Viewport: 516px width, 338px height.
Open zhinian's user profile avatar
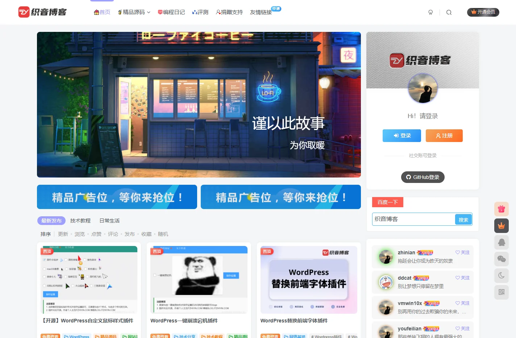coord(386,257)
